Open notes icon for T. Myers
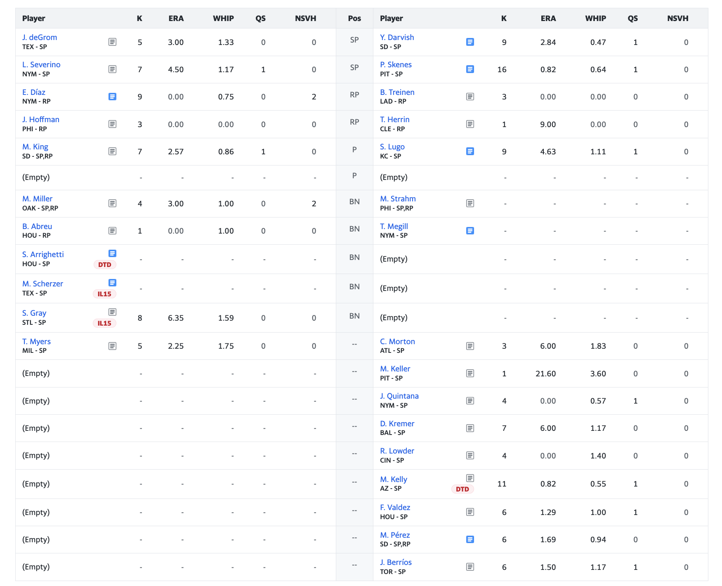This screenshot has width=722, height=586. point(112,346)
